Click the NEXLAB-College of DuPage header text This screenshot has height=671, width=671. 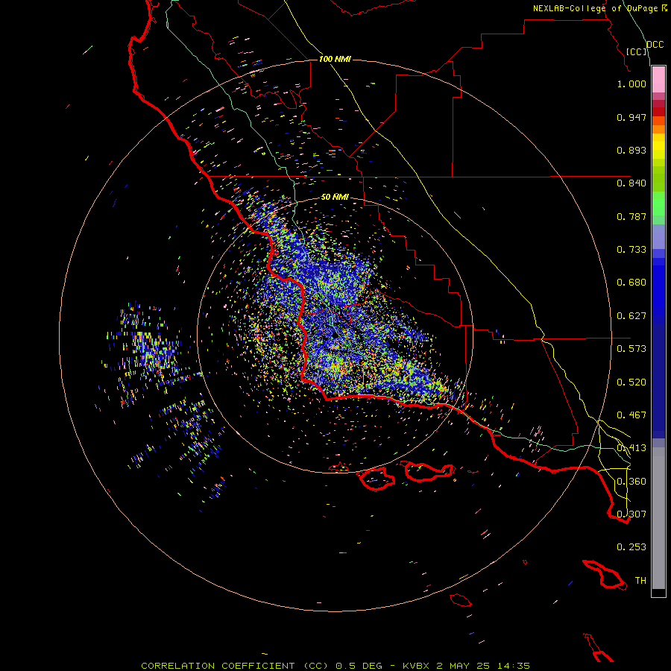tap(596, 8)
